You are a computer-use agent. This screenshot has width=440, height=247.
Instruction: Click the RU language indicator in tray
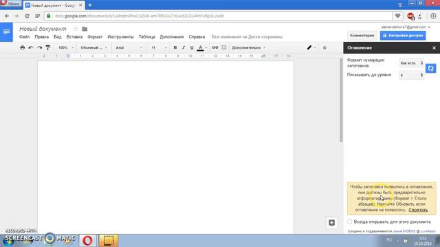point(389,239)
